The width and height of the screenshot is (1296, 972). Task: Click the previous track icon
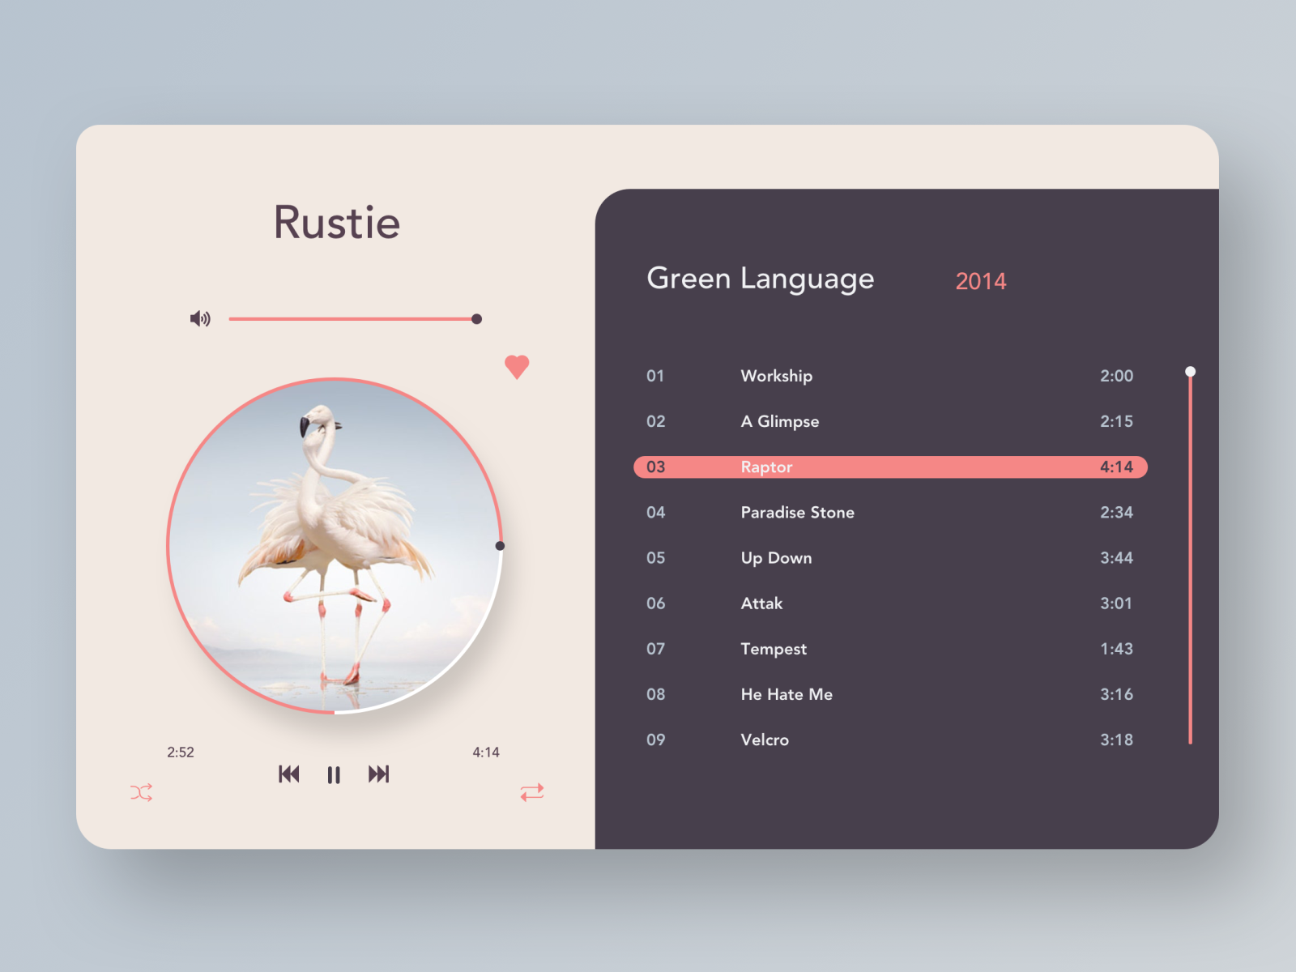(x=289, y=774)
